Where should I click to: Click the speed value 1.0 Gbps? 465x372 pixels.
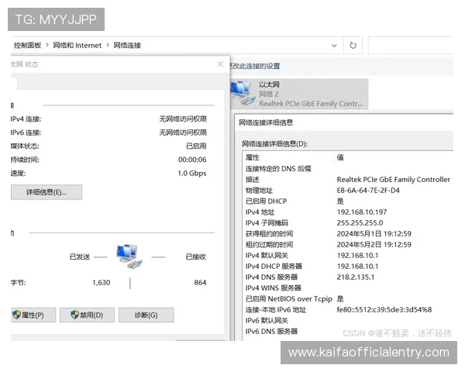tap(192, 174)
